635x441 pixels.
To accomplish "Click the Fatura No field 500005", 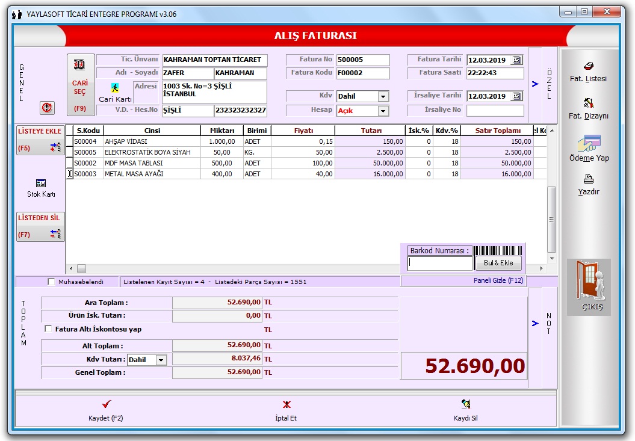I will point(363,60).
